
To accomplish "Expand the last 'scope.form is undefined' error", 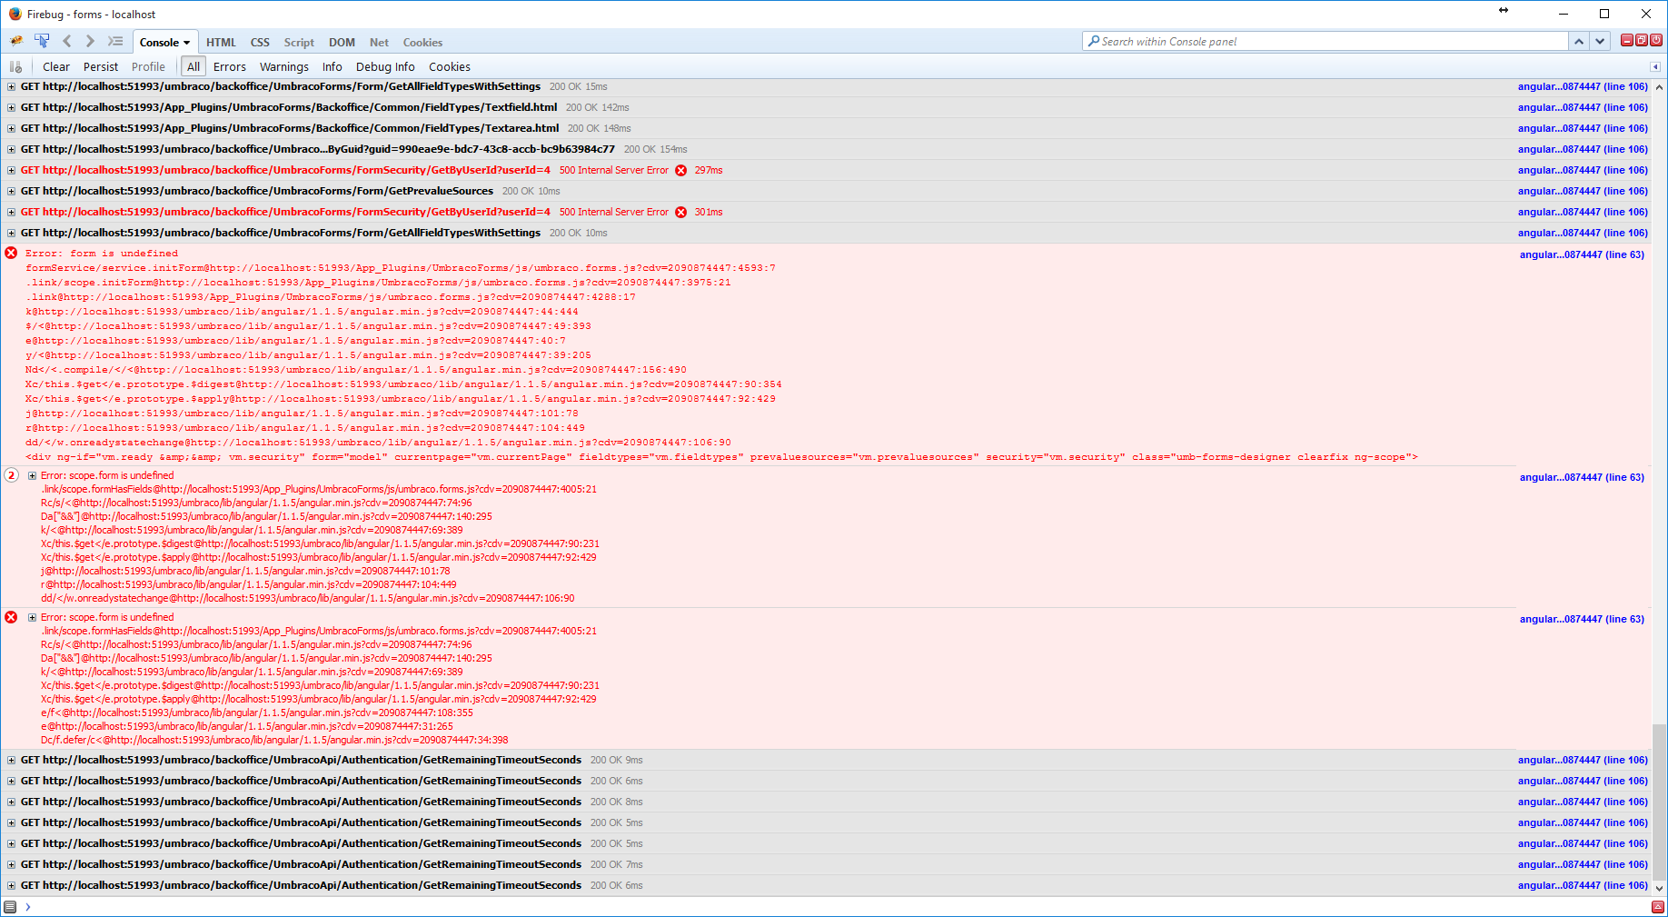I will [x=32, y=617].
